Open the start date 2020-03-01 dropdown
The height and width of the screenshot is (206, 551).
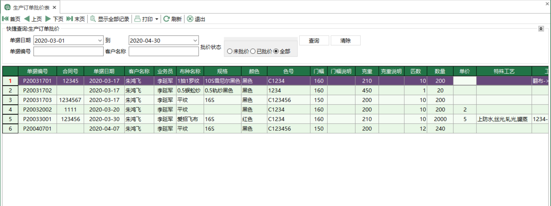(x=100, y=41)
